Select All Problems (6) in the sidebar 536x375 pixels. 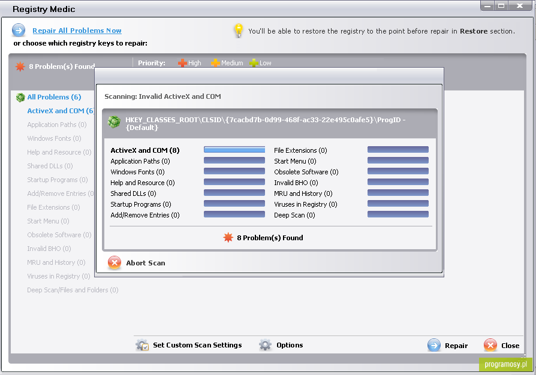[54, 97]
